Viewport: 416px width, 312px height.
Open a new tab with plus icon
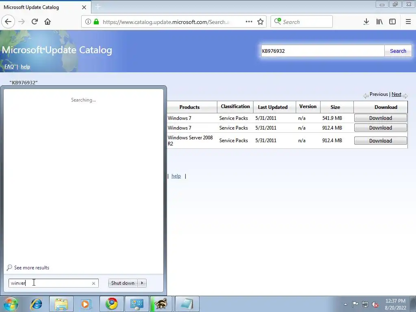(x=98, y=6)
